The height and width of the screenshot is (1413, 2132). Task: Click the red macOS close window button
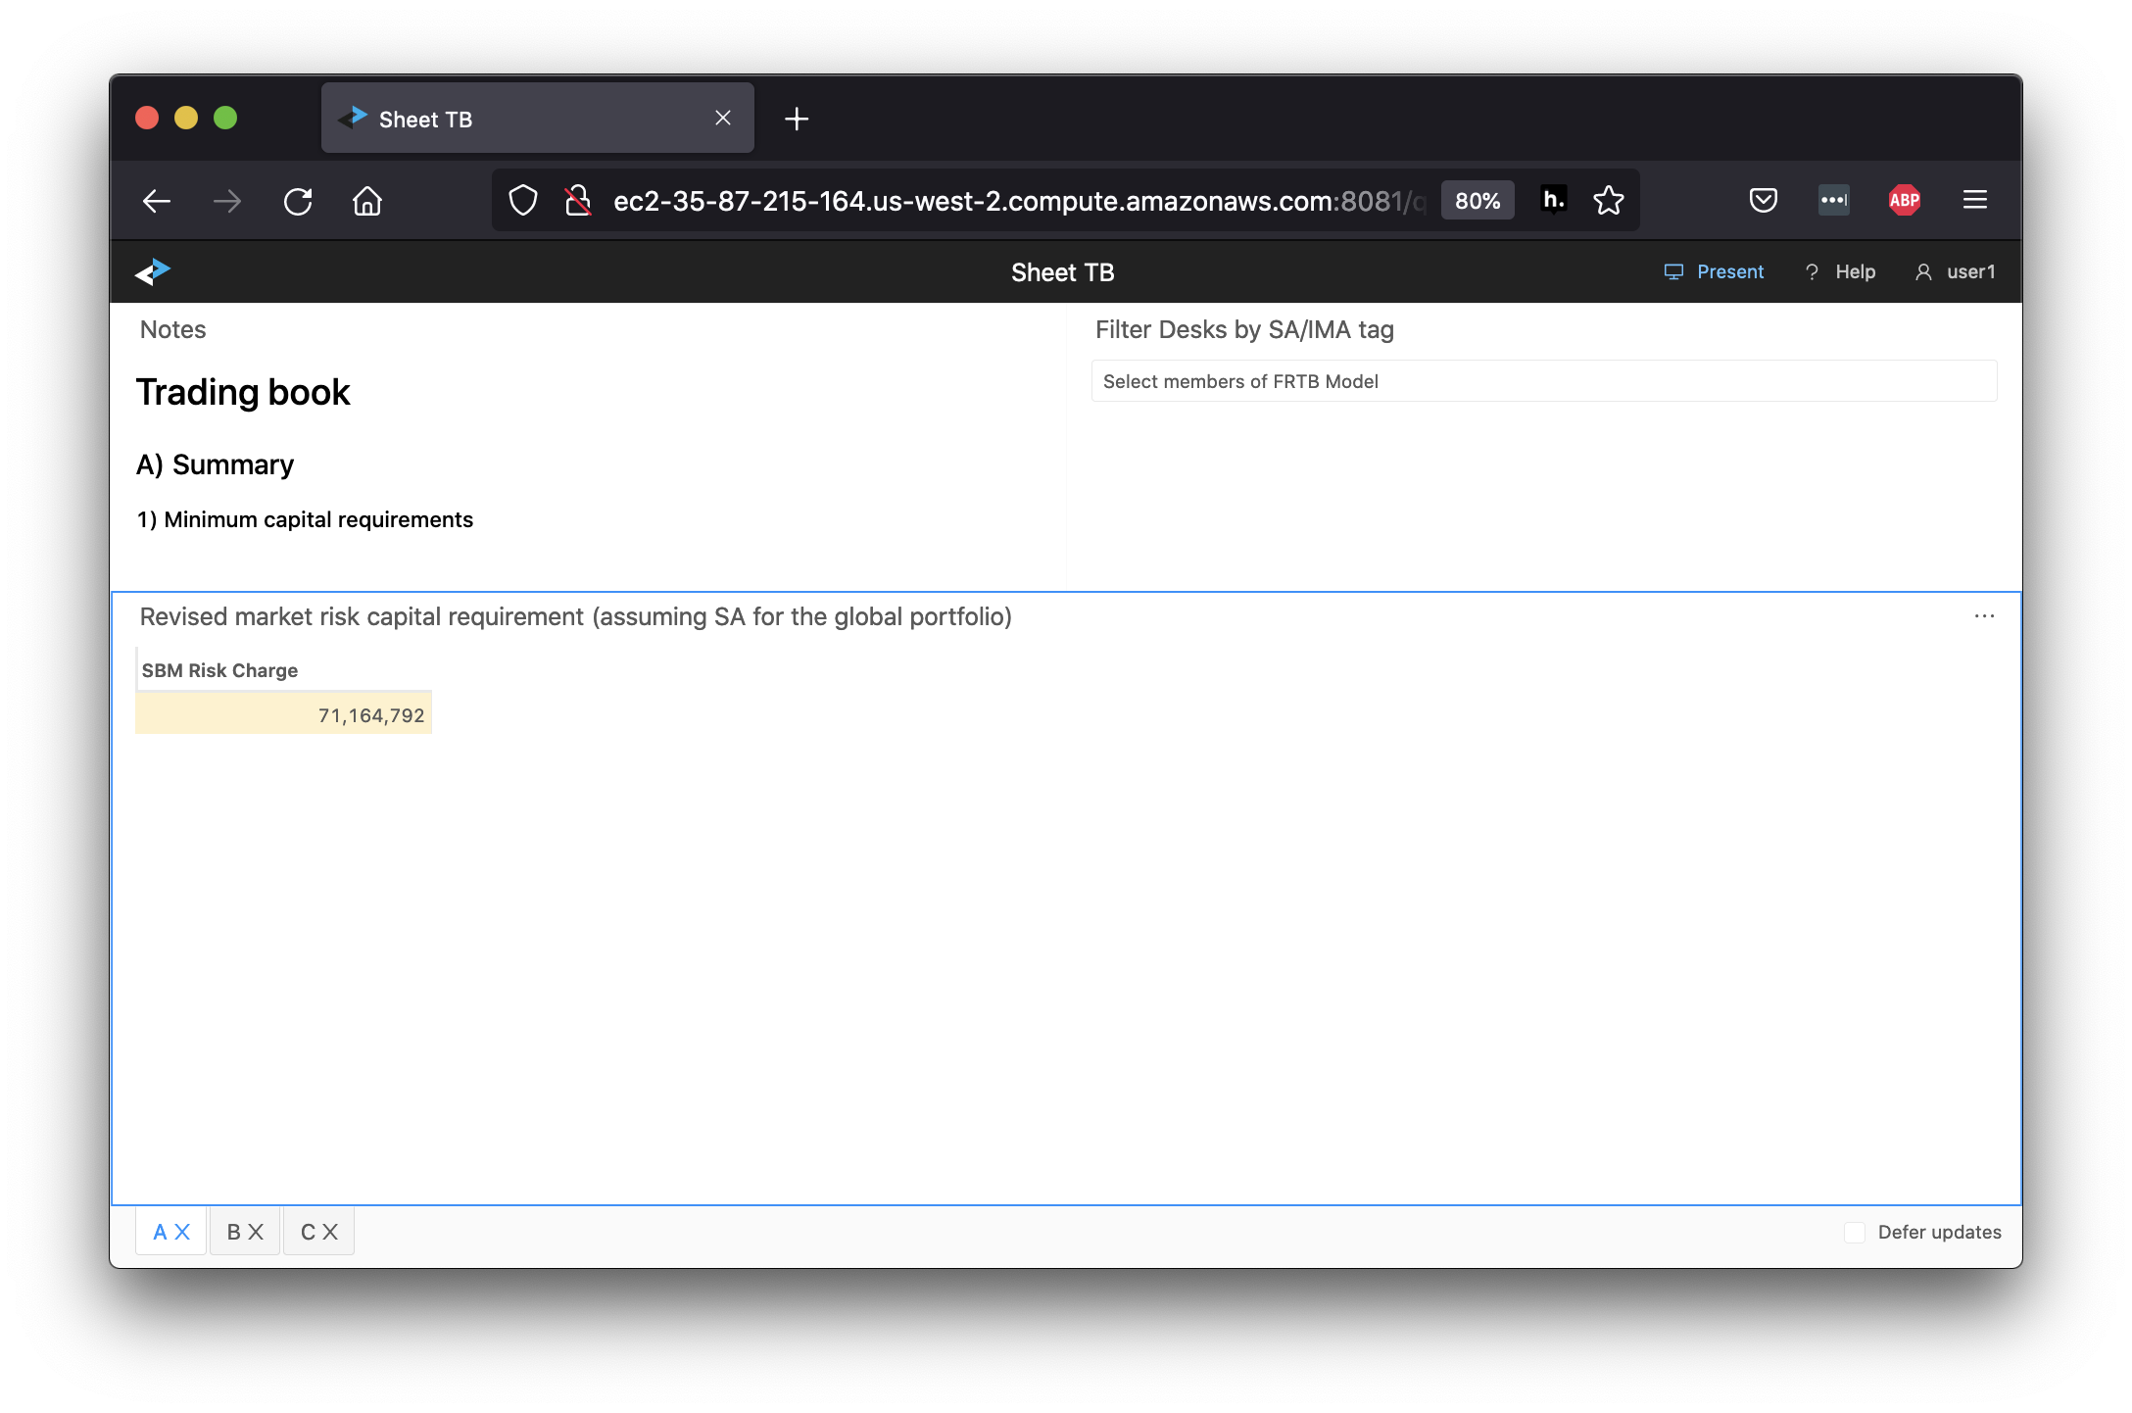pos(147,118)
